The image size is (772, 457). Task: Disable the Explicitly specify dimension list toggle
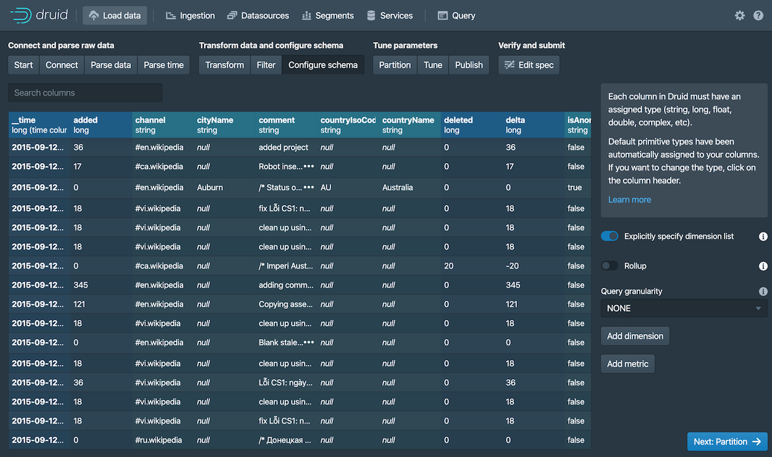pos(609,236)
